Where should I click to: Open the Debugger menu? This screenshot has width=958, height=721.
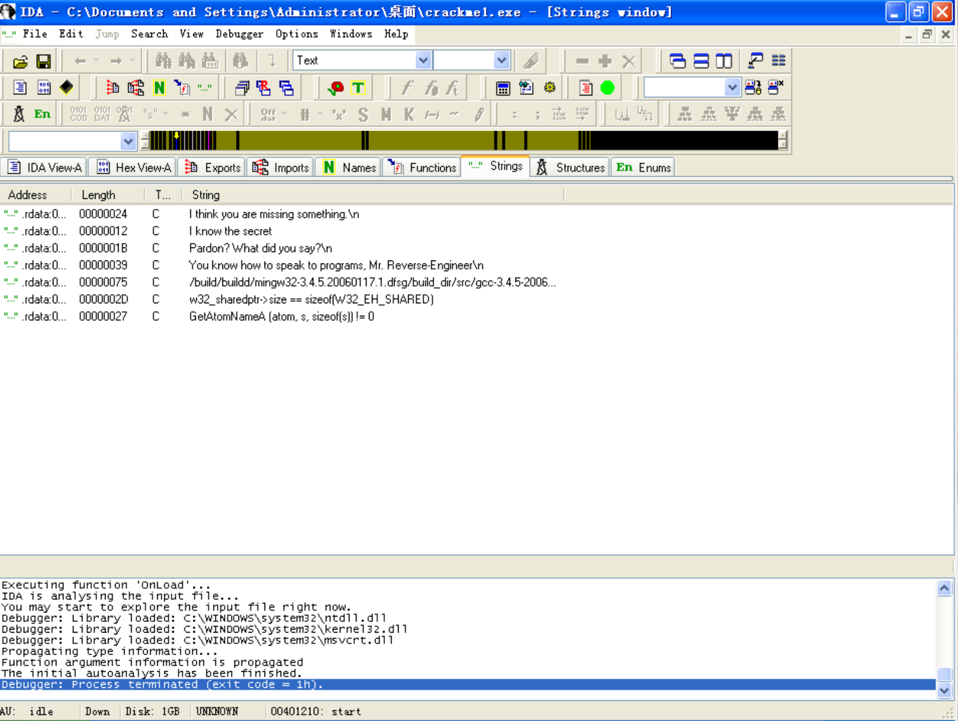click(x=239, y=34)
